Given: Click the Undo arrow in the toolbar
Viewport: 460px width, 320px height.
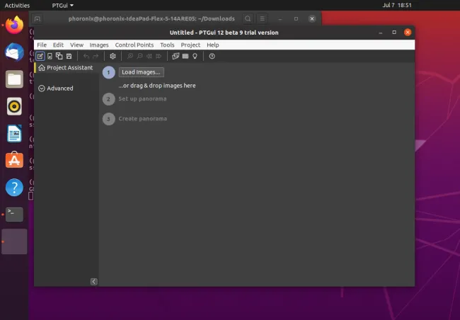Looking at the screenshot, I should [86, 56].
